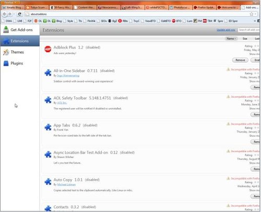
Task: Click AOL Safety Toolbar puzzle piece icon
Action: [48, 100]
